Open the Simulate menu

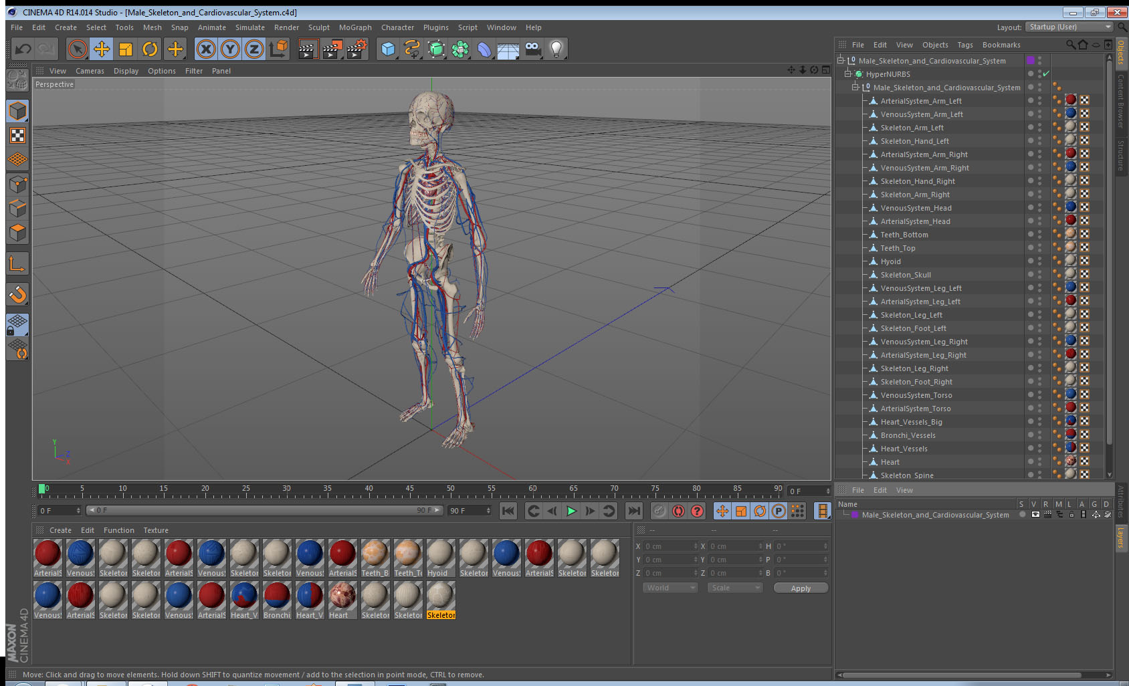pyautogui.click(x=249, y=27)
